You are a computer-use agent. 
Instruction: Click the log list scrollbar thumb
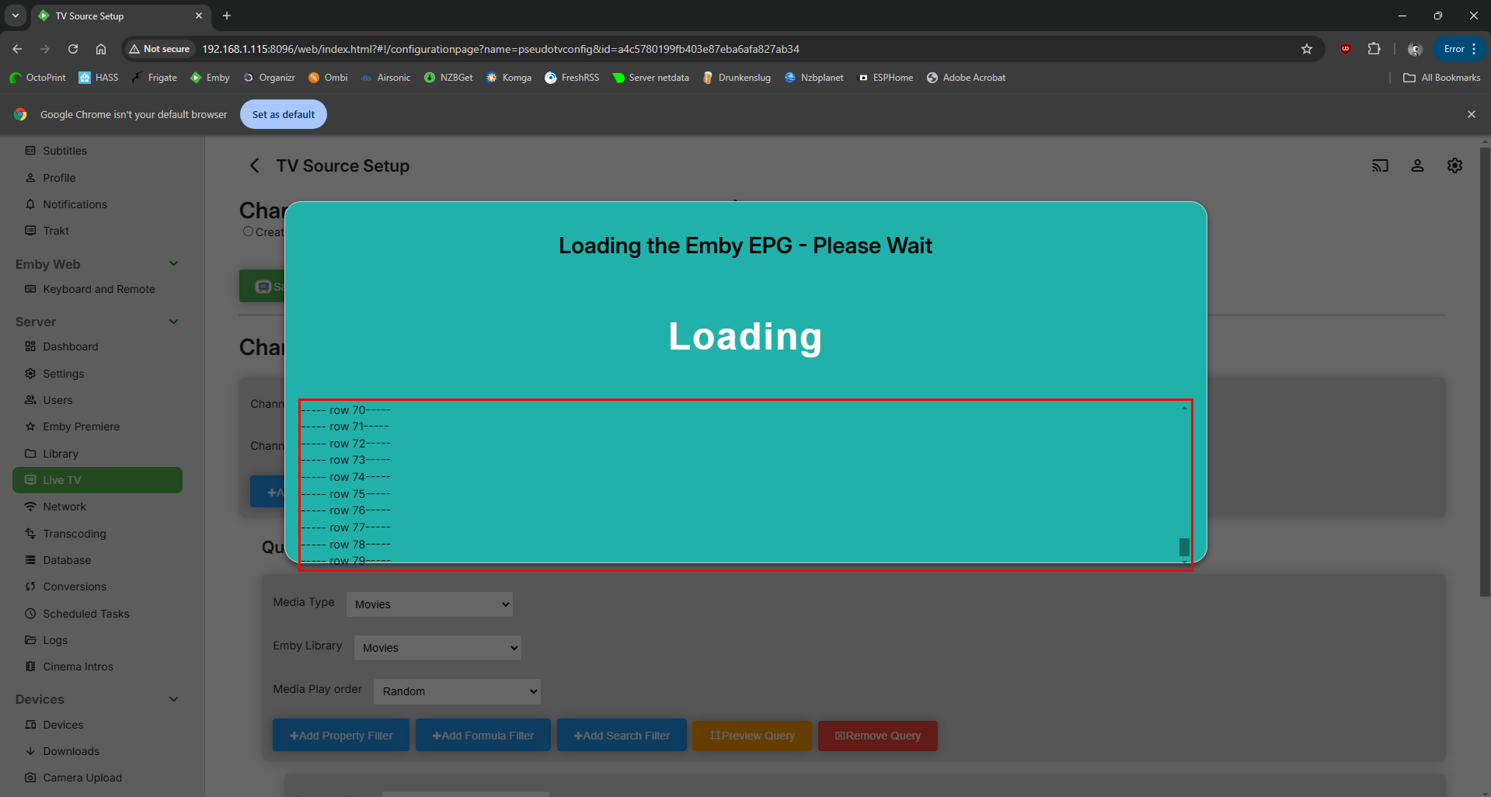click(x=1184, y=547)
